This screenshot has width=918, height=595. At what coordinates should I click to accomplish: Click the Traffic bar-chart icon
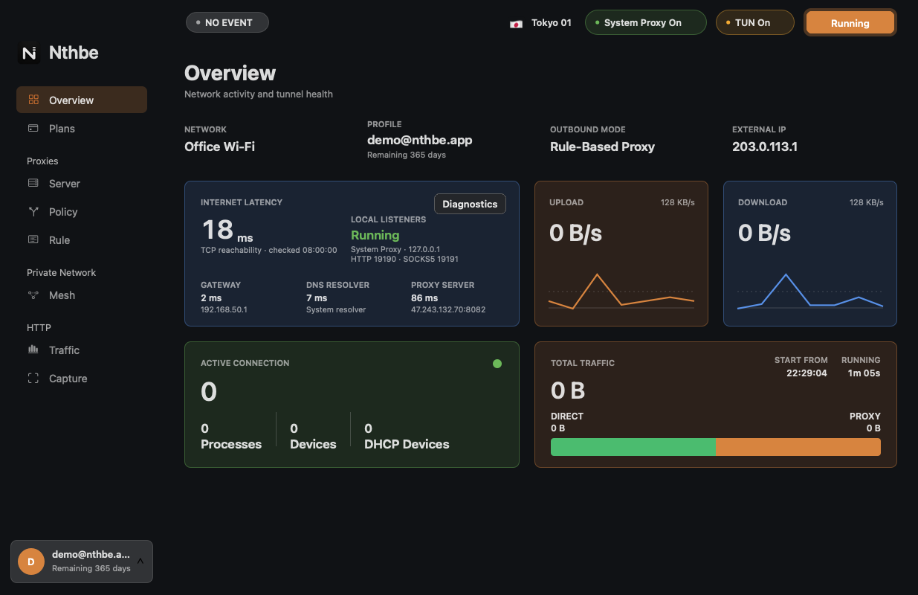[x=33, y=350]
